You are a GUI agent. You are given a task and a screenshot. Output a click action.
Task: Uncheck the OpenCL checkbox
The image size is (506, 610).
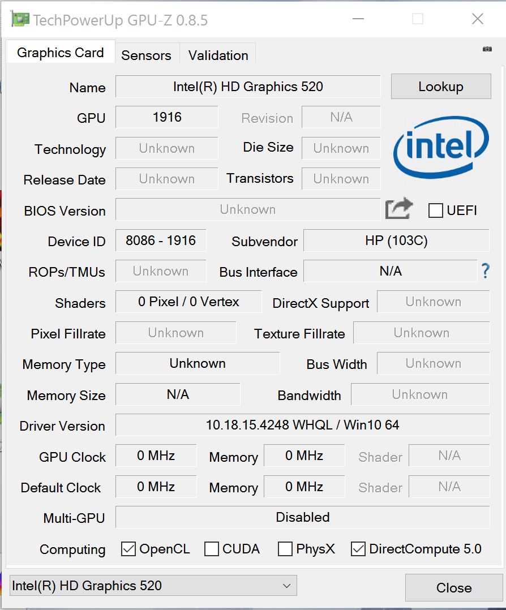click(x=129, y=549)
